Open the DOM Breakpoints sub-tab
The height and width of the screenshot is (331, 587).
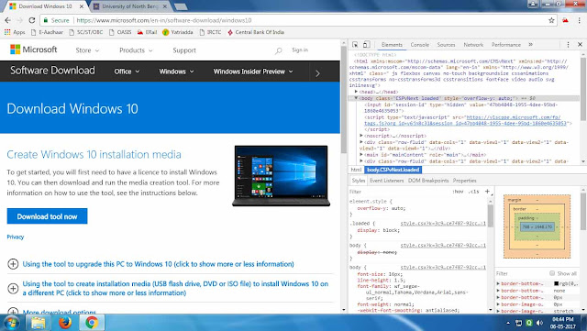click(x=428, y=181)
